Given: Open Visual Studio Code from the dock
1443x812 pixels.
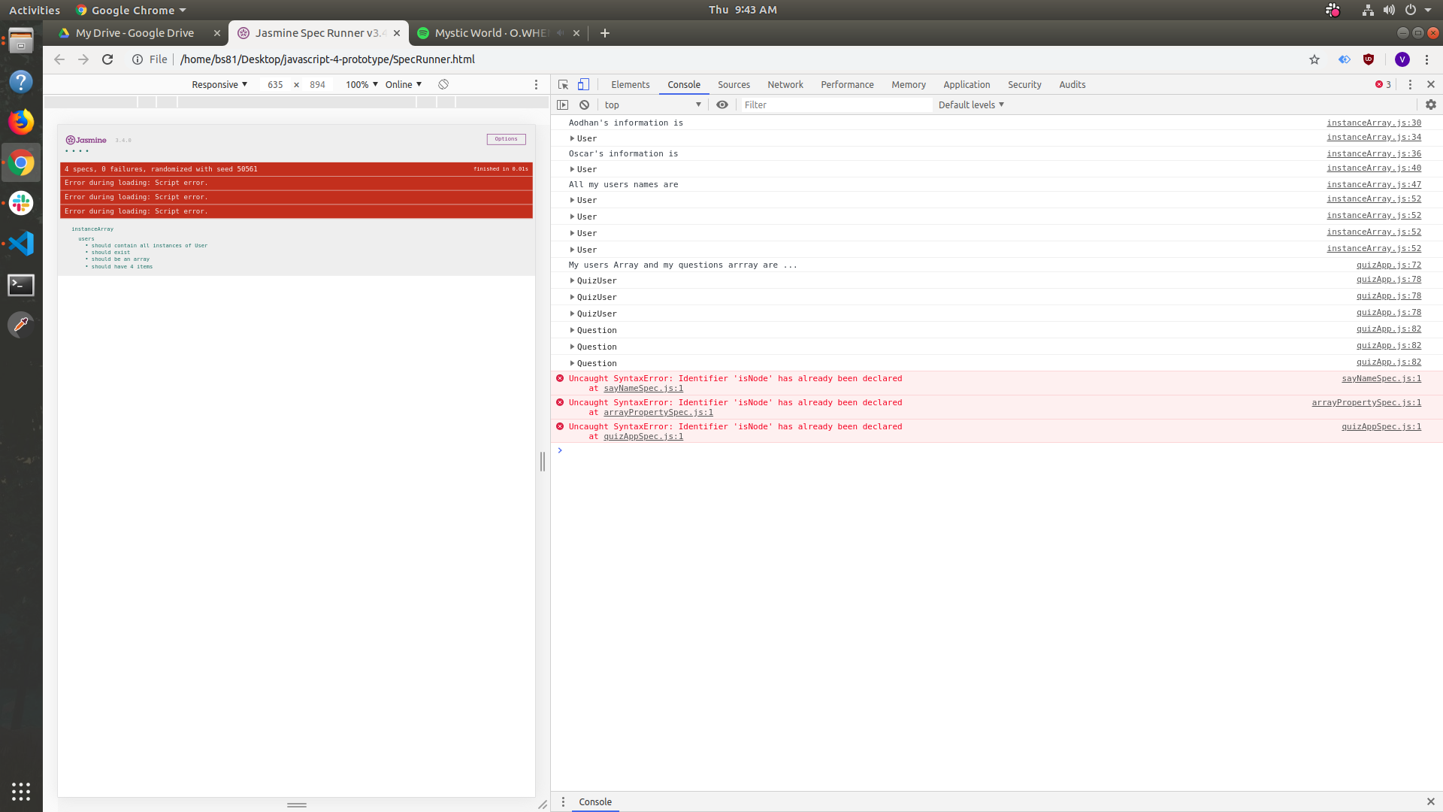Looking at the screenshot, I should click(21, 244).
